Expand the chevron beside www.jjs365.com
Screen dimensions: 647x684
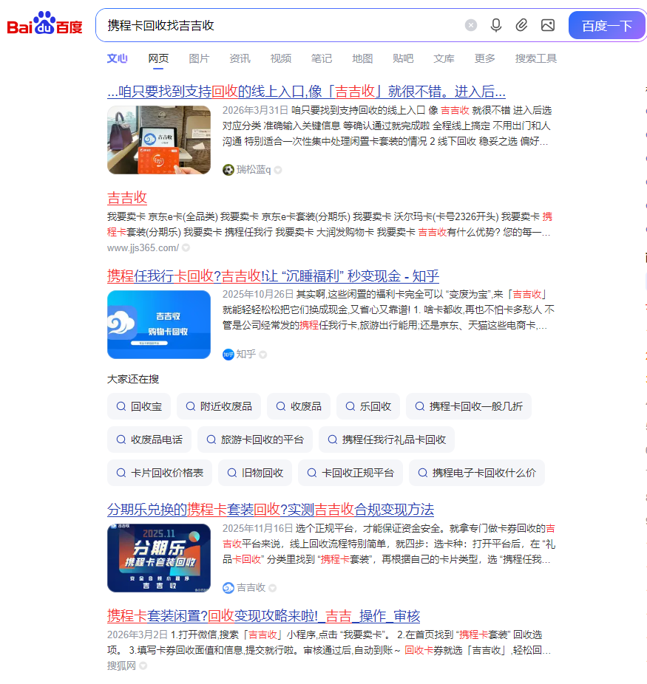186,247
